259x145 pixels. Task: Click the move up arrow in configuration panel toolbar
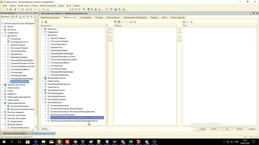click(x=28, y=17)
